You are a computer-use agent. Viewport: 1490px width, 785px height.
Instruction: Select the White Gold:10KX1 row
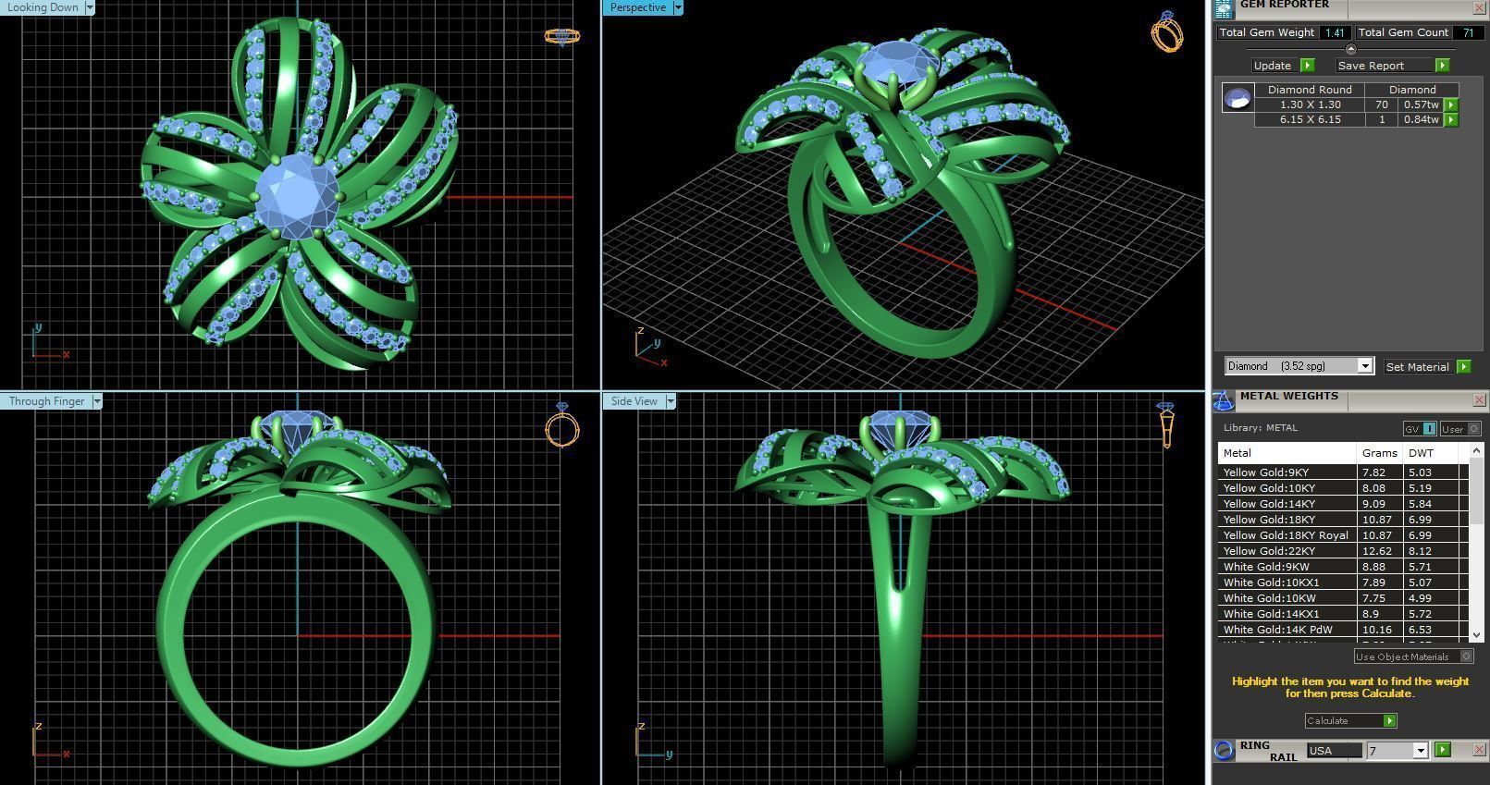[x=1343, y=583]
